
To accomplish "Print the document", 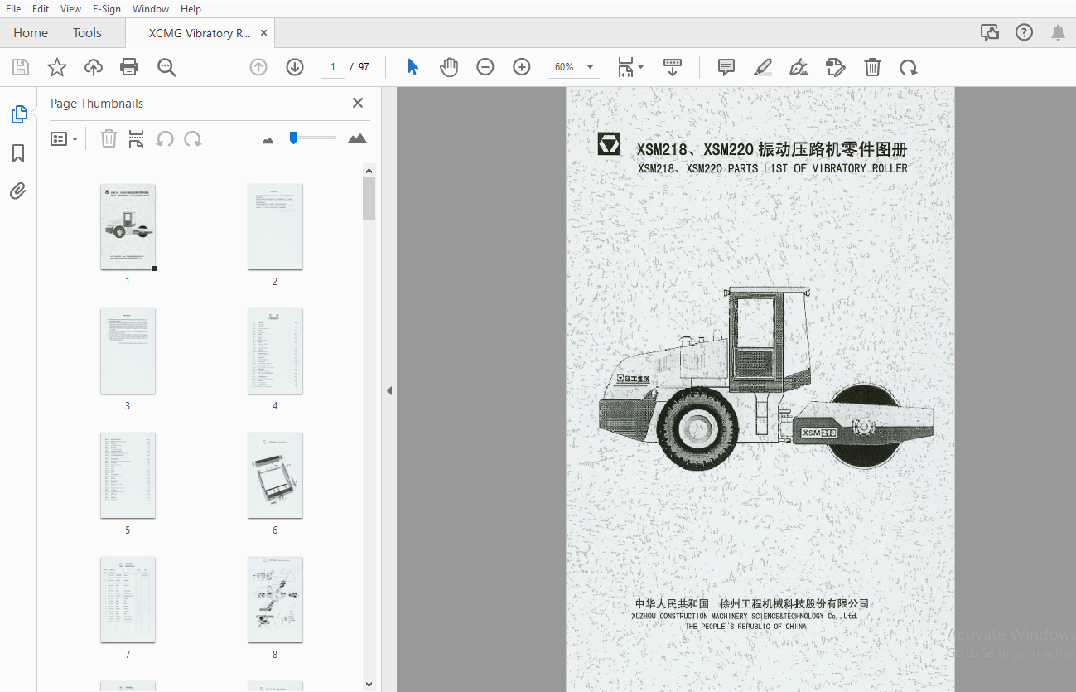I will (129, 68).
